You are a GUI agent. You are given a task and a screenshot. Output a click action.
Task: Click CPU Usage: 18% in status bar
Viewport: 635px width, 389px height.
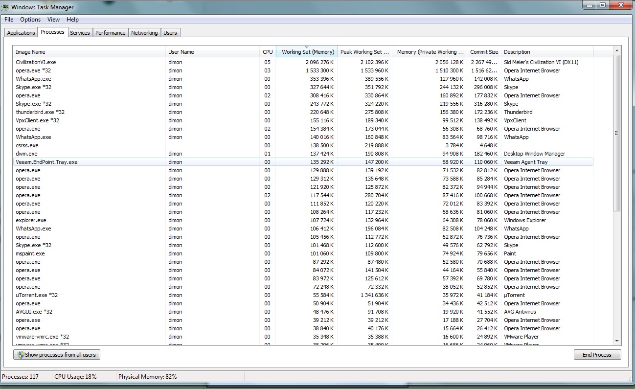pos(75,377)
